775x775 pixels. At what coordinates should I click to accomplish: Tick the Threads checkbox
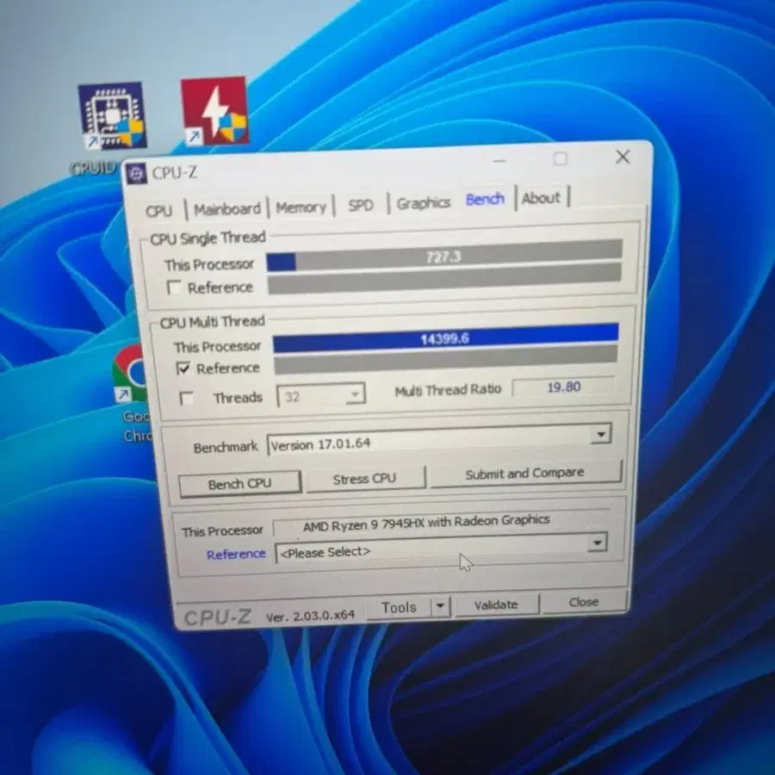[x=187, y=399]
